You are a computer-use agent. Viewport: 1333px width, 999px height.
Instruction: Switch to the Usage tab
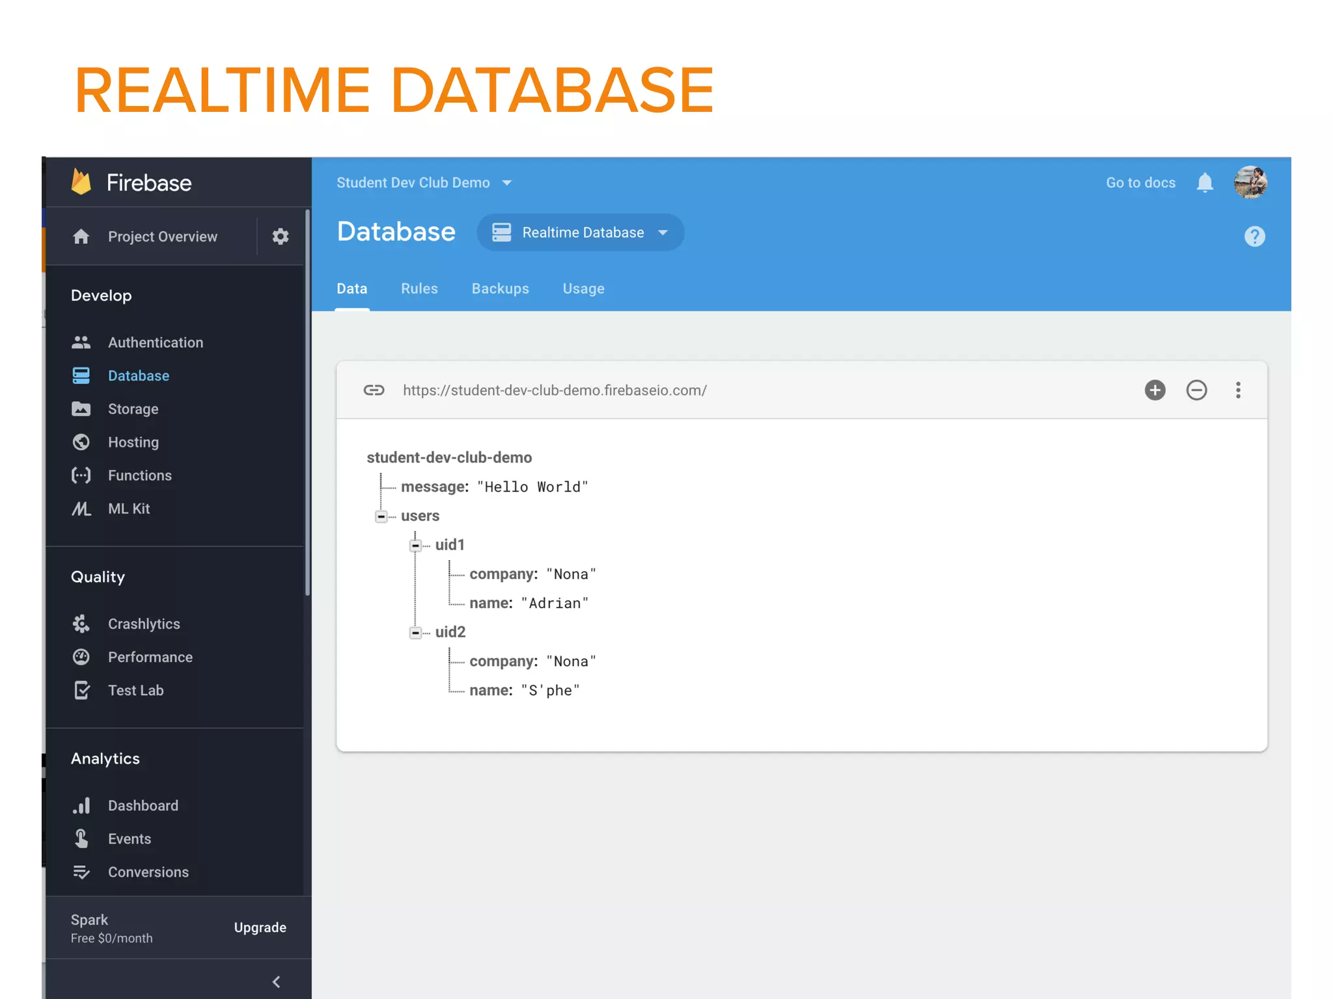pos(583,288)
